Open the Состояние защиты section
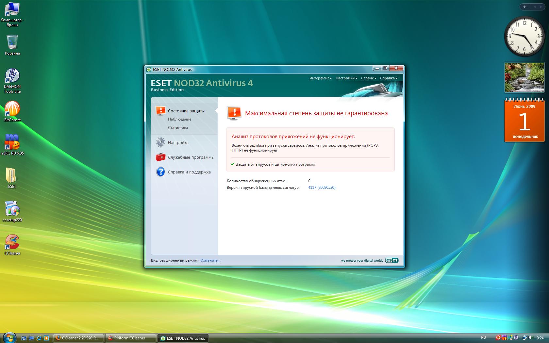The width and height of the screenshot is (549, 343). pos(186,111)
